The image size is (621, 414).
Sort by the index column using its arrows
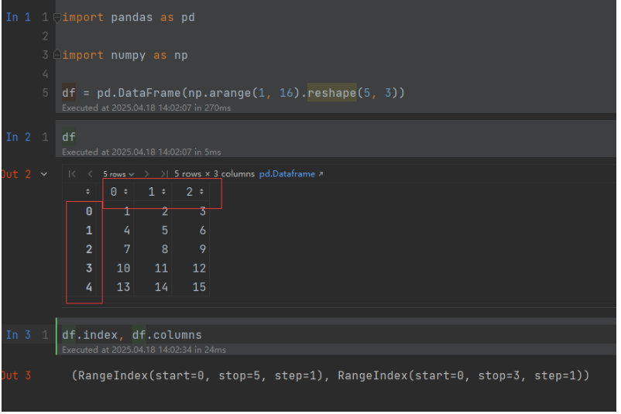(x=88, y=192)
